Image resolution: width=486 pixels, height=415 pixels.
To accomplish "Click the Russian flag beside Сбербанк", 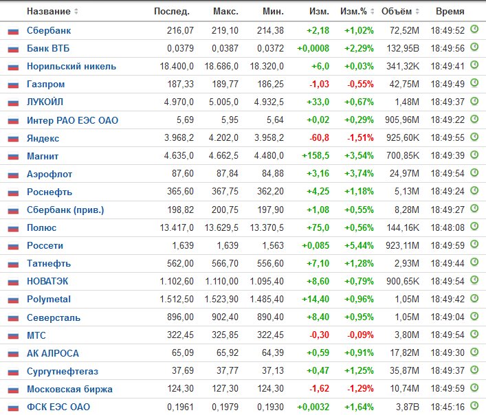I will coord(13,32).
